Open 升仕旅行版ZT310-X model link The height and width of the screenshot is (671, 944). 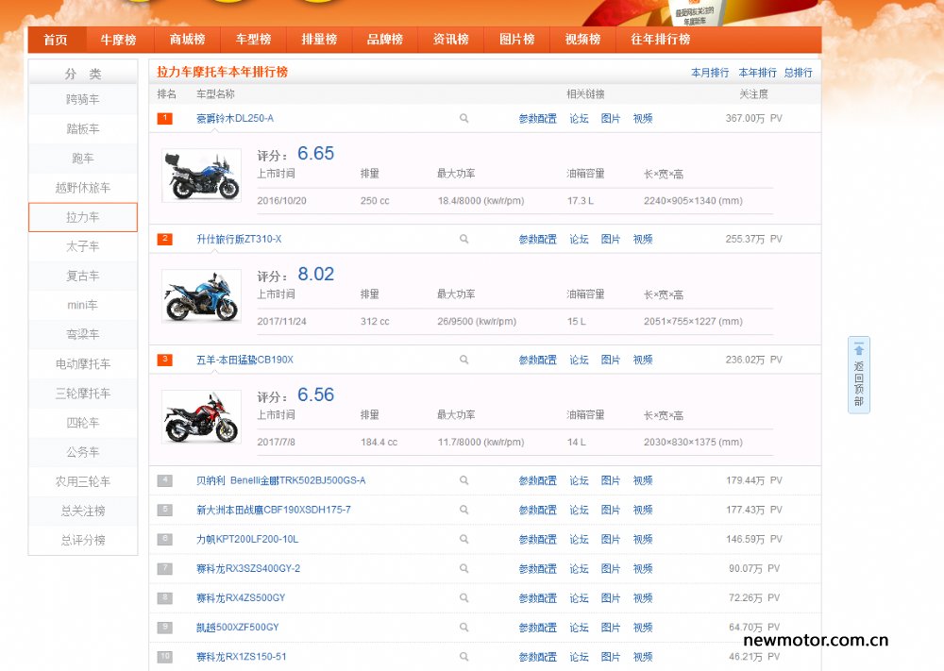[x=239, y=239]
